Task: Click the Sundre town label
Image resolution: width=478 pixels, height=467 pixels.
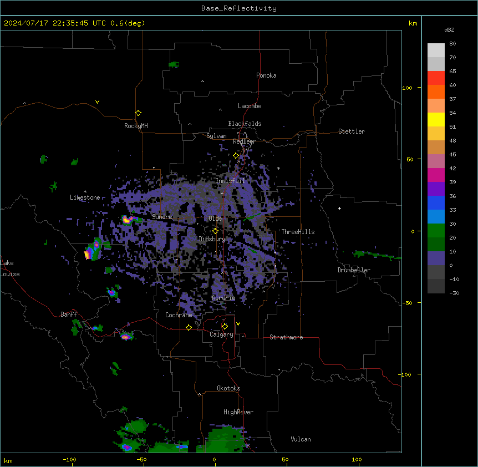Action: (x=162, y=217)
